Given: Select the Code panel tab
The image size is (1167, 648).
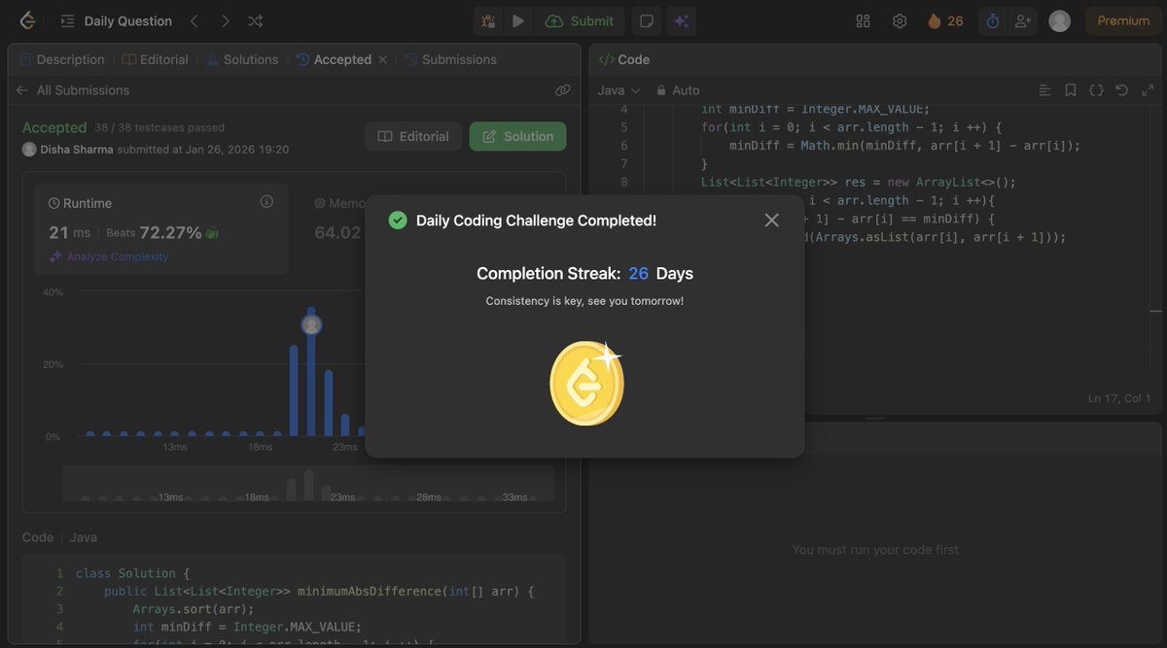Looking at the screenshot, I should click(x=624, y=59).
